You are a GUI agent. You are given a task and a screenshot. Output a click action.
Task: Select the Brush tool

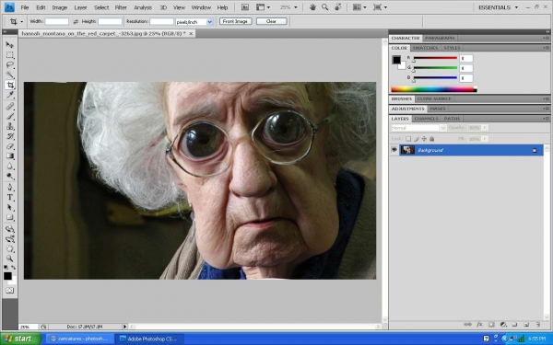(x=9, y=116)
